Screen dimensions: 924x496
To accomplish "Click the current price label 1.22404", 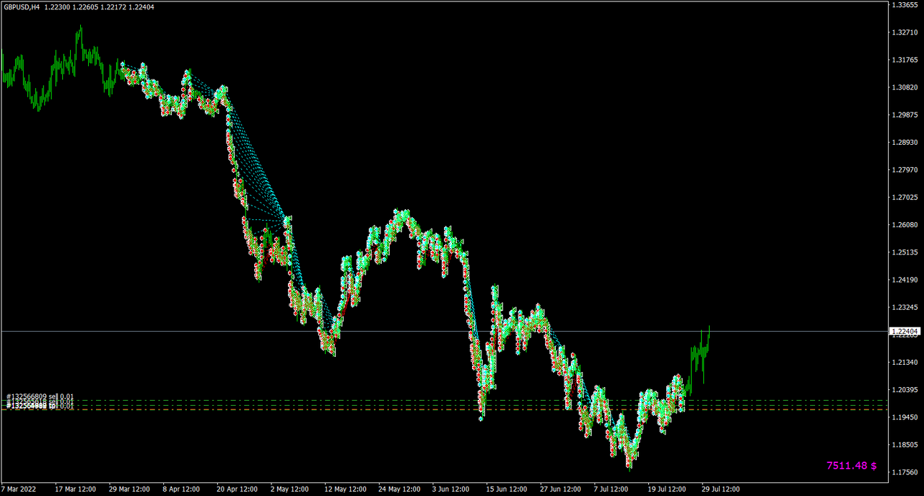I will (x=905, y=331).
